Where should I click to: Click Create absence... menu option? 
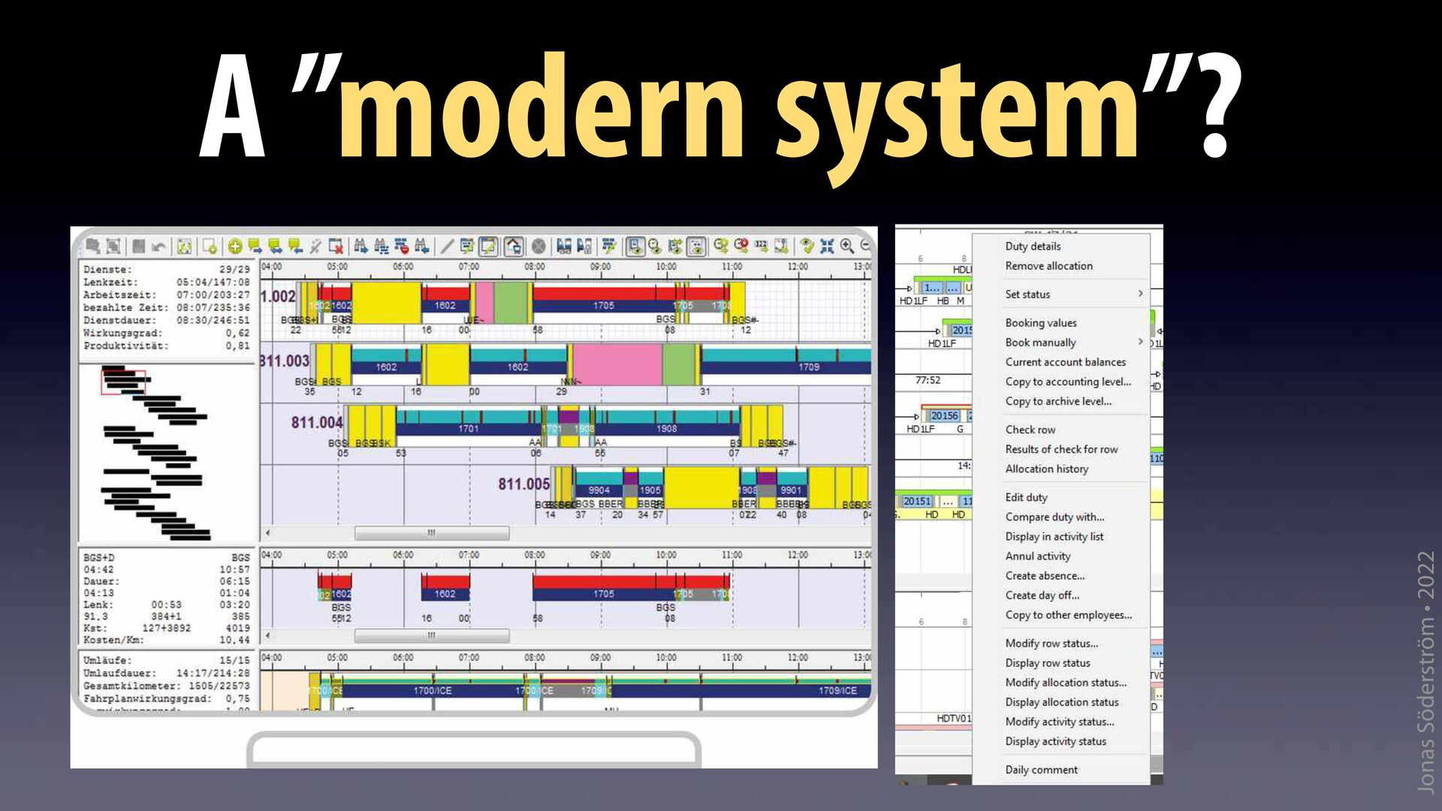(1045, 576)
